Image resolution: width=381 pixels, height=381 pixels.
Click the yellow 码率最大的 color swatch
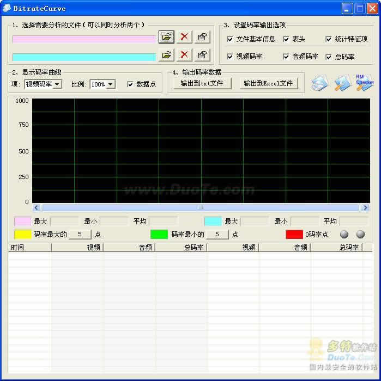[23, 235]
